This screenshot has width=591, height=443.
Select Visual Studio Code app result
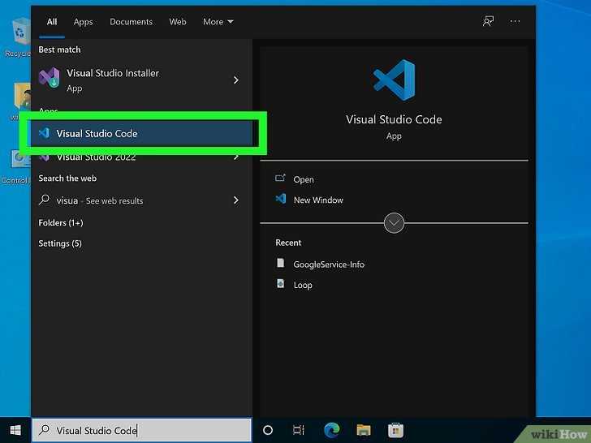click(x=141, y=133)
